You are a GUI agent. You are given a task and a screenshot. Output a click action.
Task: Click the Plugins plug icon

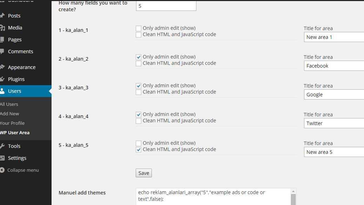2,79
